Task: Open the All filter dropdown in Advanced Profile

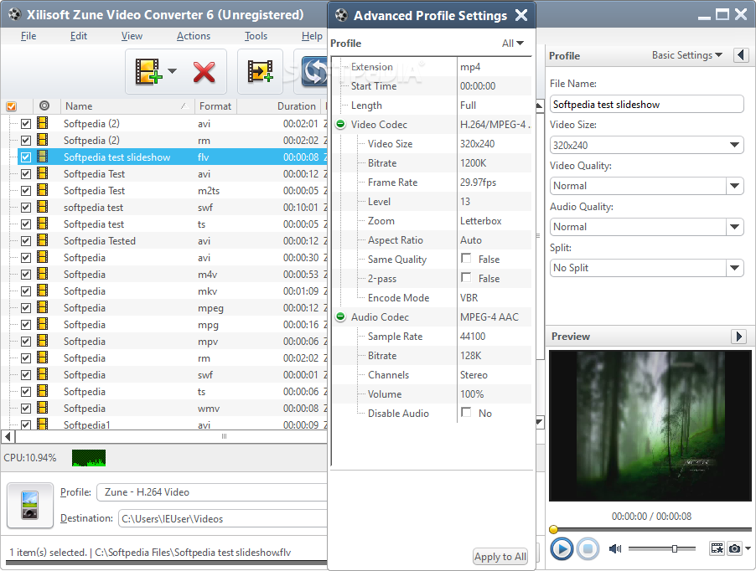Action: coord(512,44)
